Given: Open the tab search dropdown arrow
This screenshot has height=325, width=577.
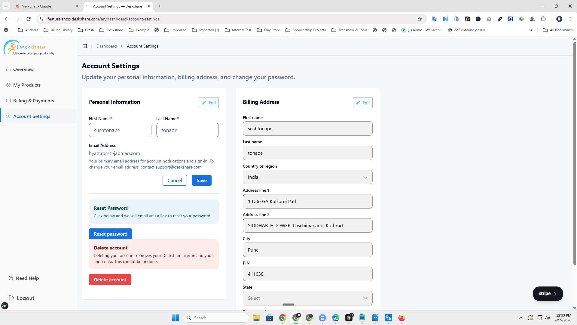Looking at the screenshot, I should click(6, 6).
